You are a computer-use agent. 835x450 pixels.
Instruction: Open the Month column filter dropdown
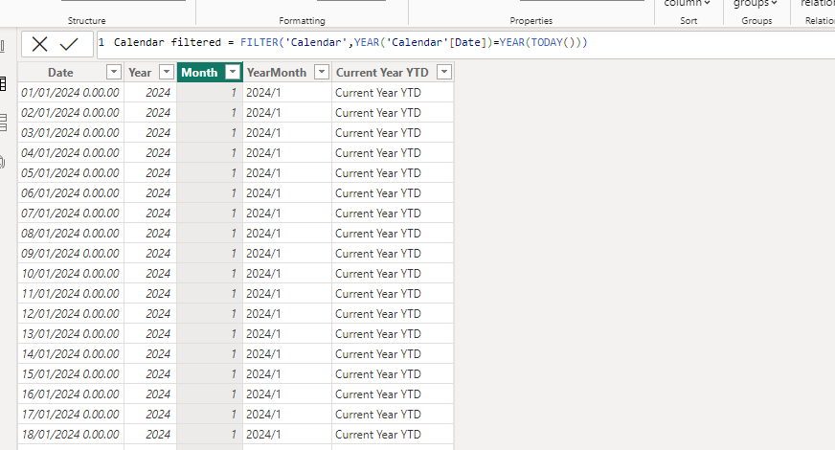point(233,72)
